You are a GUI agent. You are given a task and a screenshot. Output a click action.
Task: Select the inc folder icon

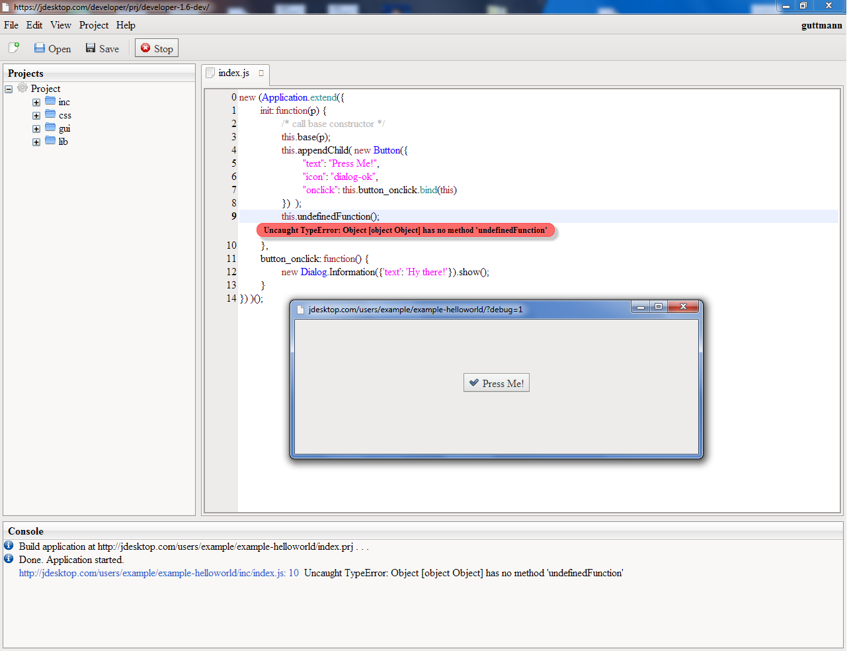point(50,101)
